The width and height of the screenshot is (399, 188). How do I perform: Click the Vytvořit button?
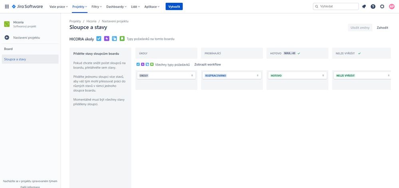point(174,7)
